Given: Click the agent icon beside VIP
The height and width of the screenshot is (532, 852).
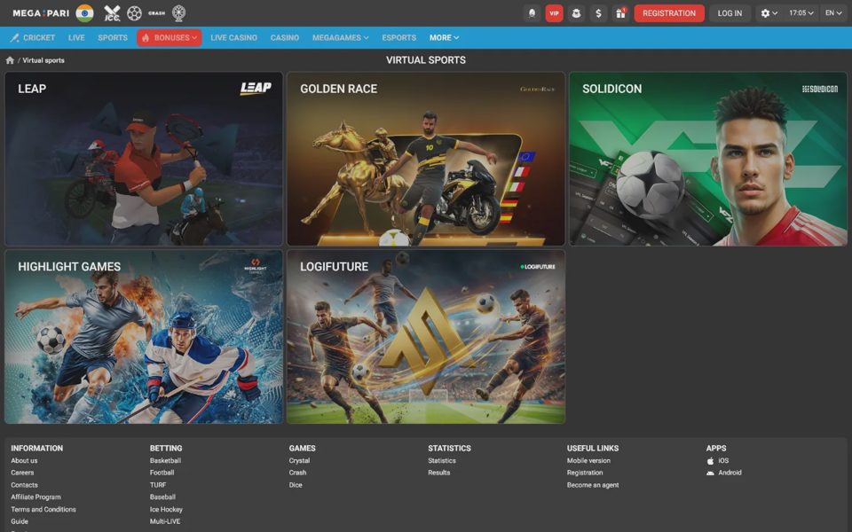Looking at the screenshot, I should [x=576, y=13].
